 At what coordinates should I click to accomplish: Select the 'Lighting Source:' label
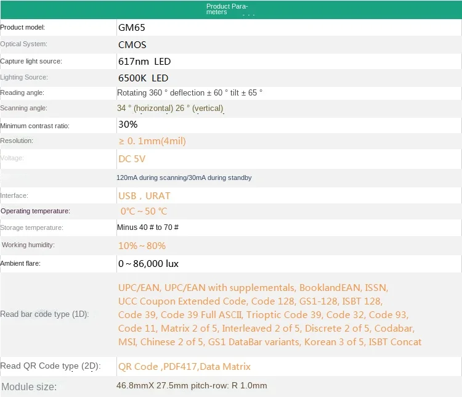click(24, 77)
